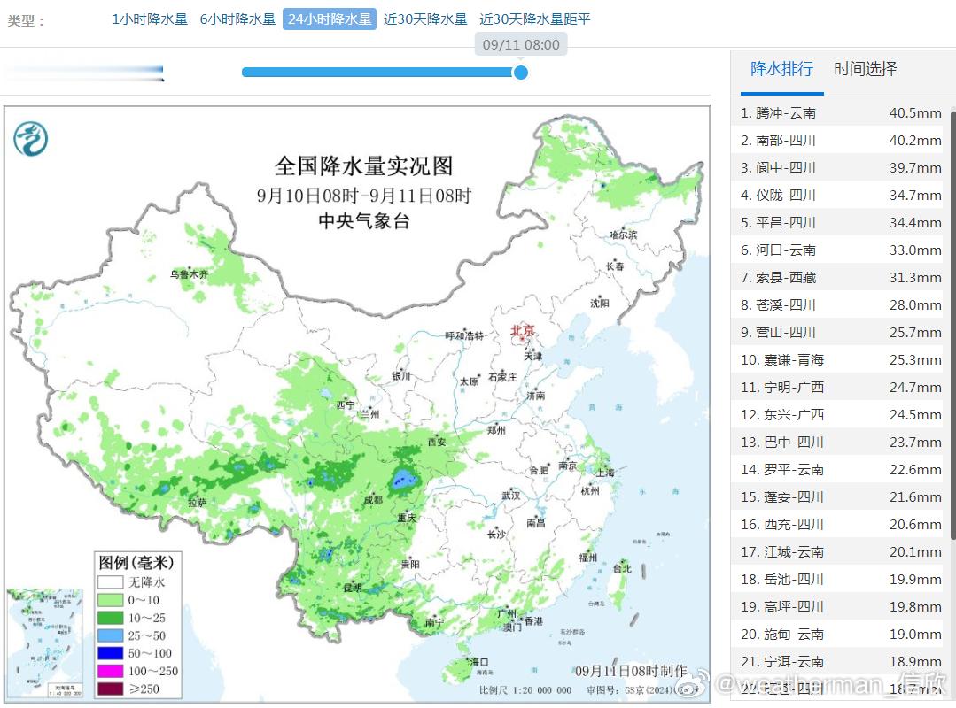This screenshot has height=708, width=956.
Task: Open 近30天降水量距平 view
Action: pyautogui.click(x=534, y=19)
